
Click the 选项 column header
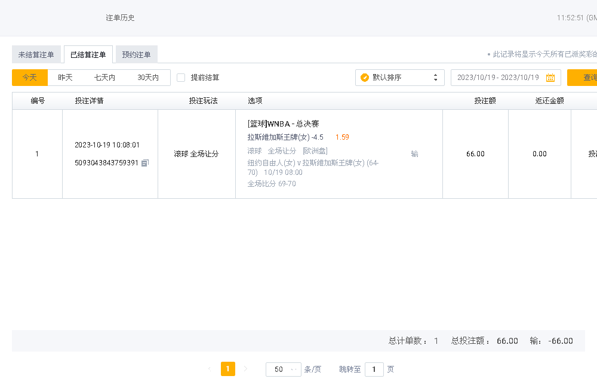[255, 100]
